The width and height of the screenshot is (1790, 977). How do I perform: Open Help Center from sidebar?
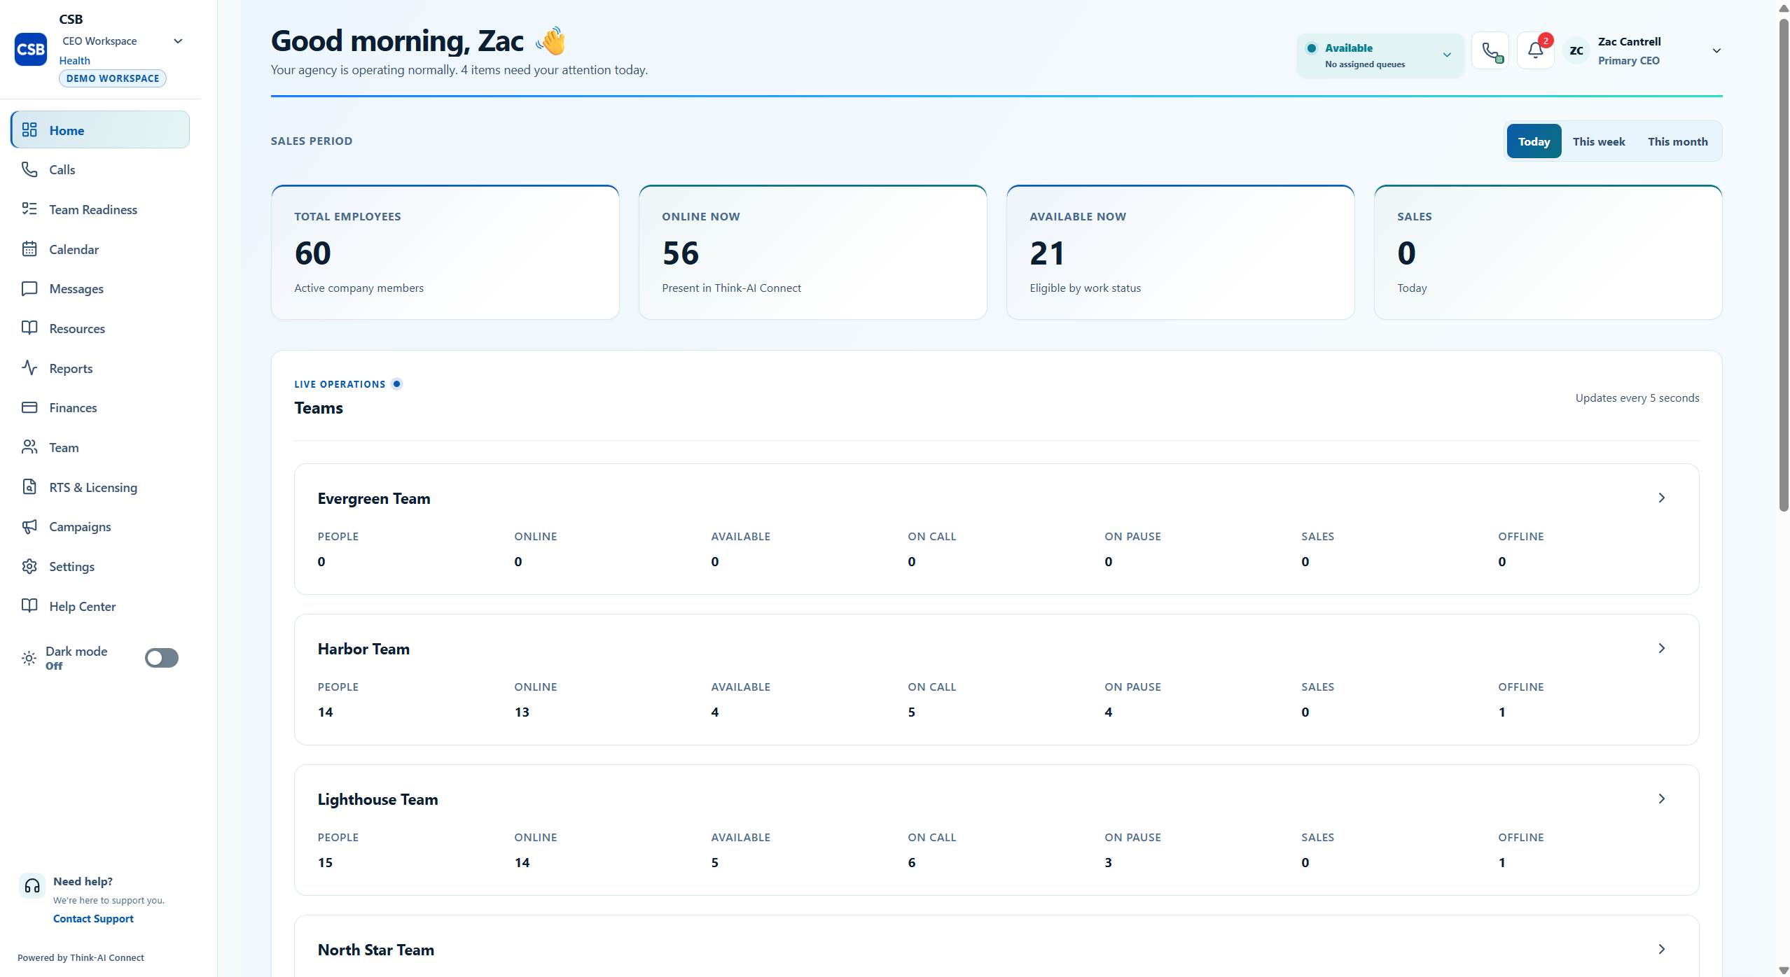[x=100, y=606]
